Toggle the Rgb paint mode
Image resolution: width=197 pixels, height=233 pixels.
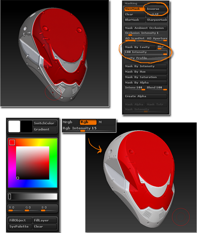[88, 122]
